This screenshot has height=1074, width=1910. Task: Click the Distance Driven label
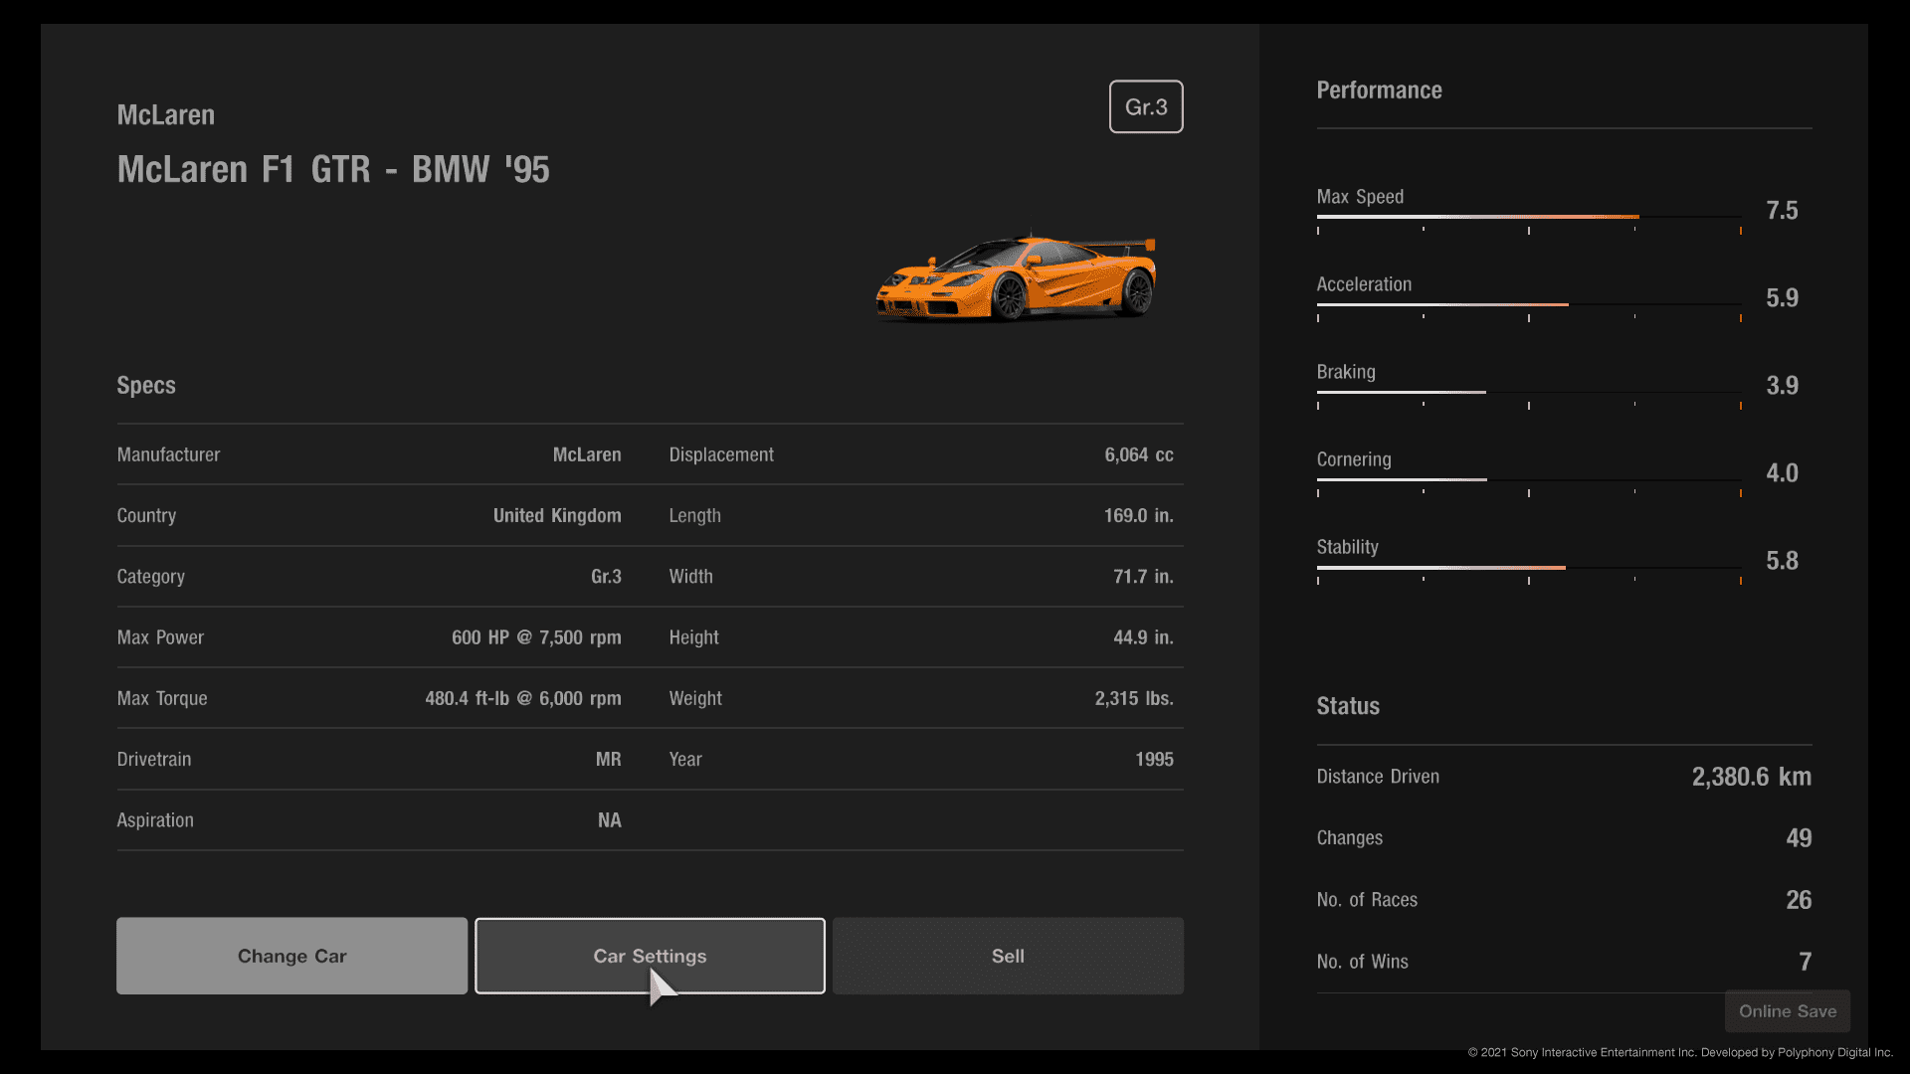(x=1378, y=777)
